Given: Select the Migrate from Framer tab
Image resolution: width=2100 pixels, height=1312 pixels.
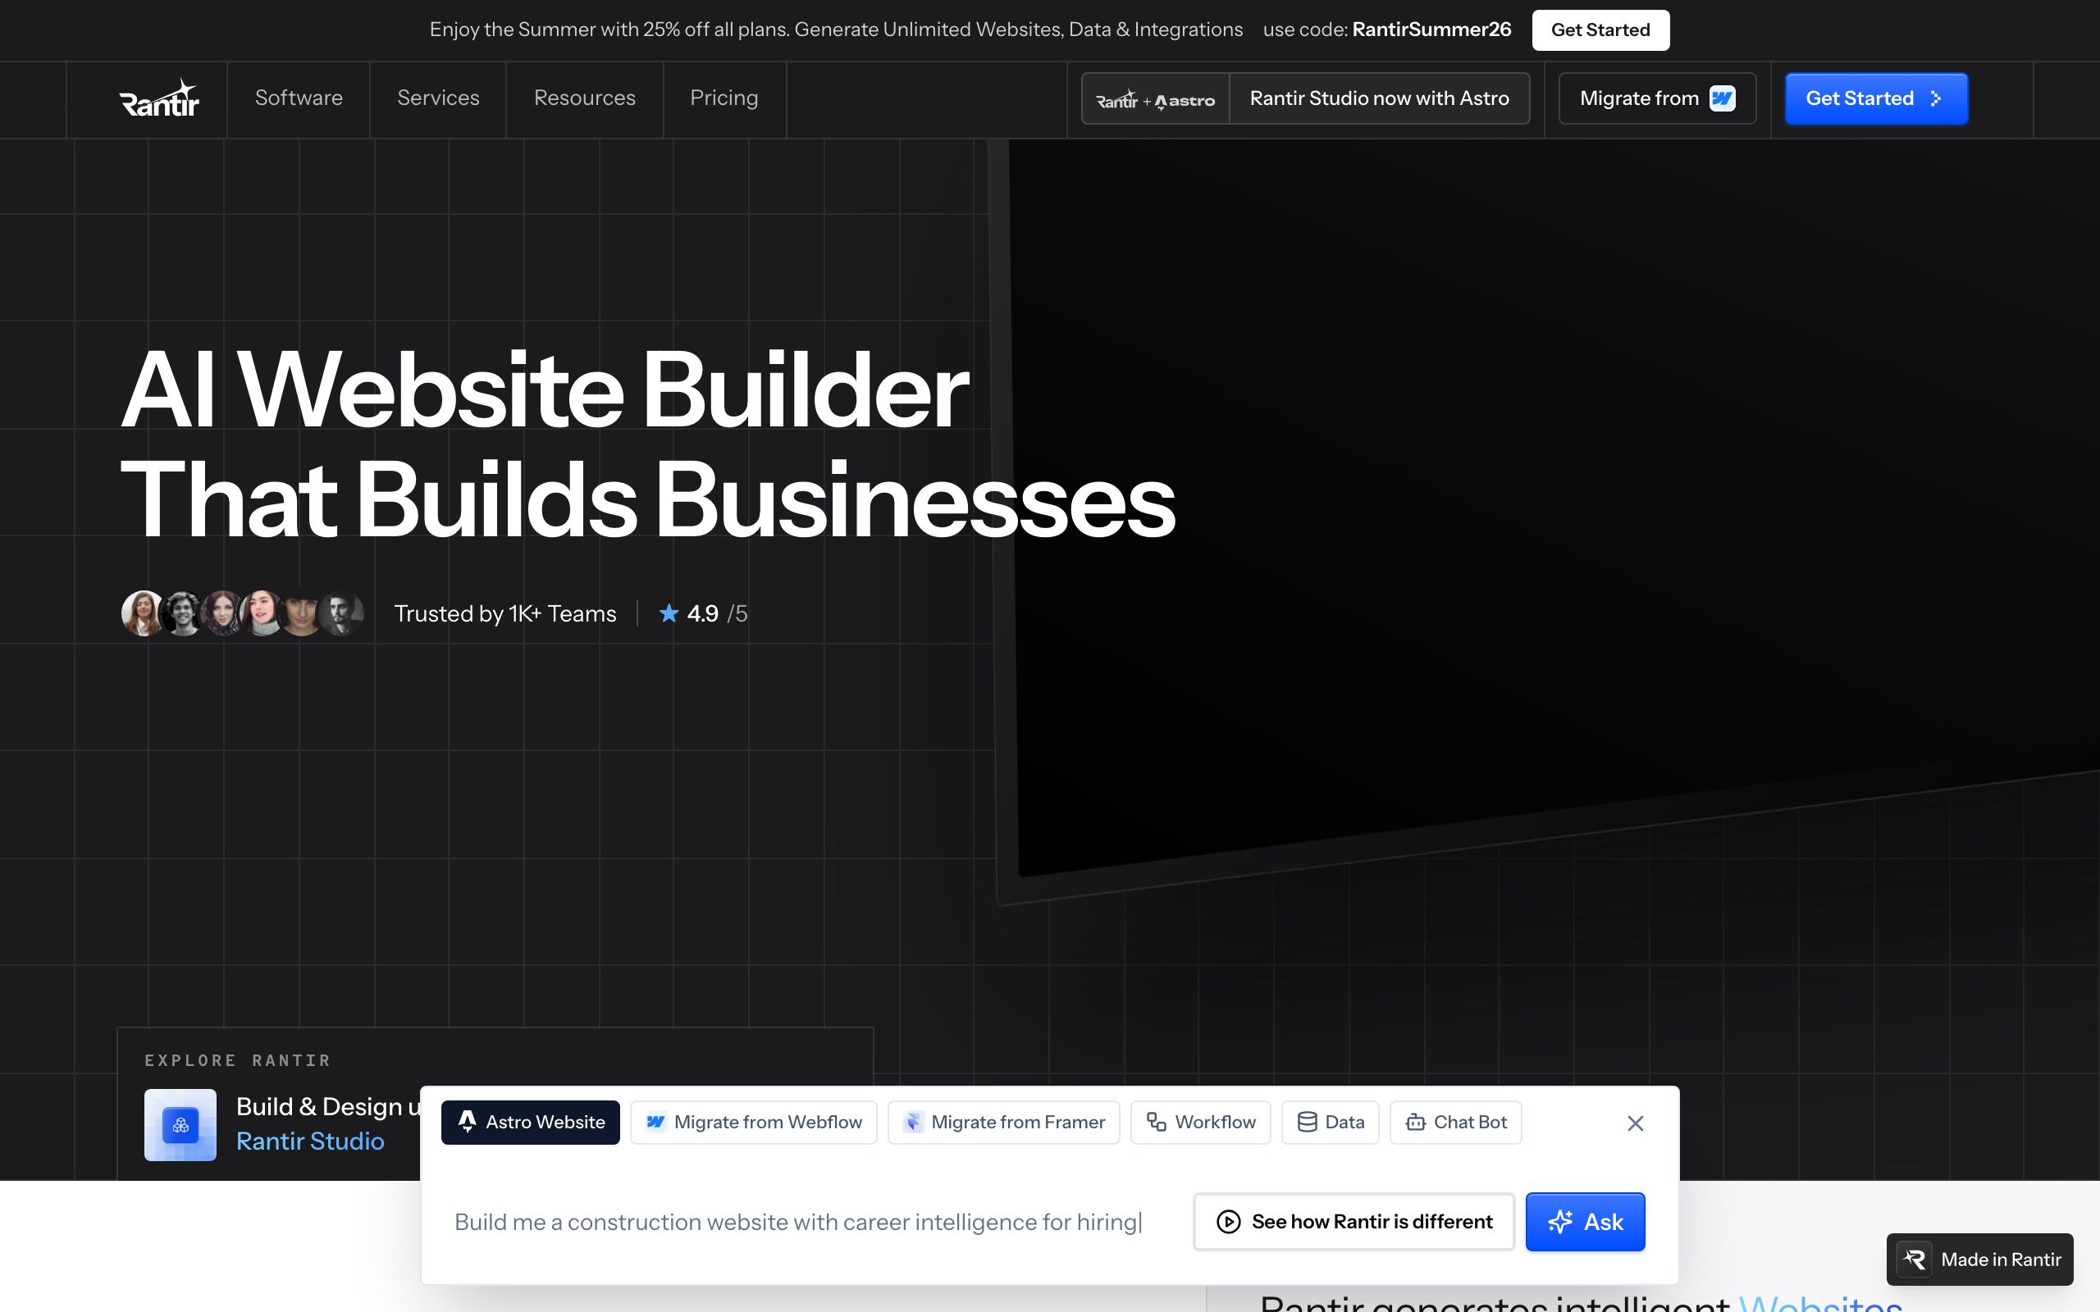Looking at the screenshot, I should click(1004, 1123).
